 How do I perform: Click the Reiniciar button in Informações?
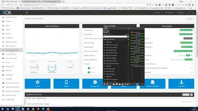pos(188,60)
